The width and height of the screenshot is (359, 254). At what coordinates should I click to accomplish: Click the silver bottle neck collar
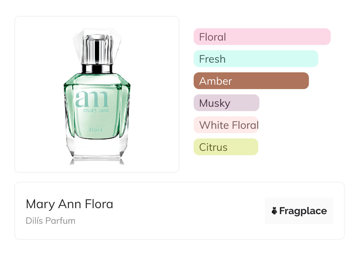coord(97,69)
